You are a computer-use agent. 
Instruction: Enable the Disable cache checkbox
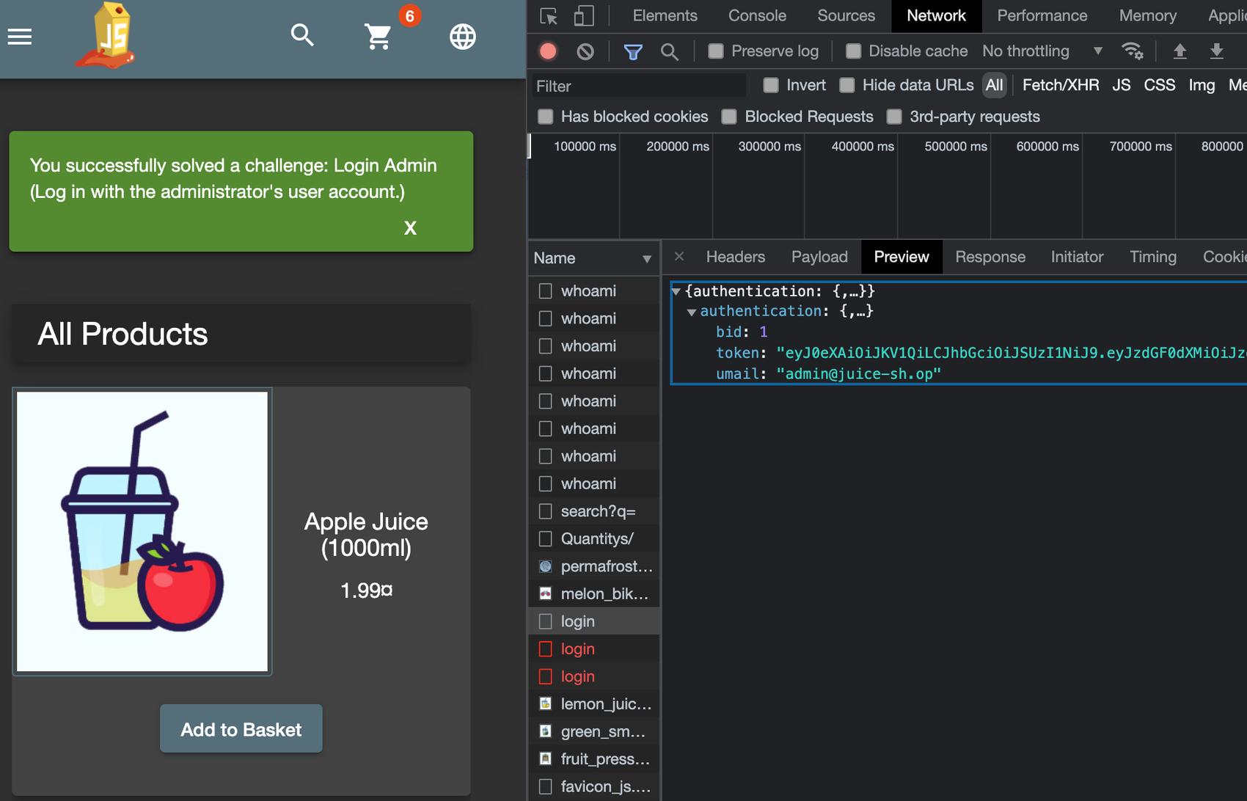click(853, 51)
